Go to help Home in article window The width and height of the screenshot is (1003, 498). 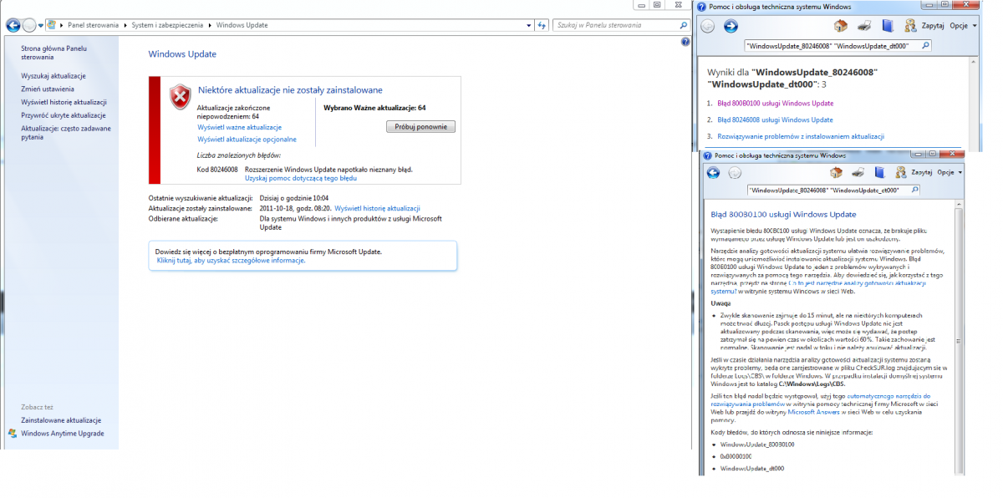click(x=837, y=172)
